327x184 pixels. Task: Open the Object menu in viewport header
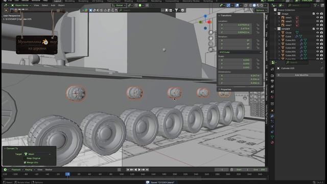61,5
